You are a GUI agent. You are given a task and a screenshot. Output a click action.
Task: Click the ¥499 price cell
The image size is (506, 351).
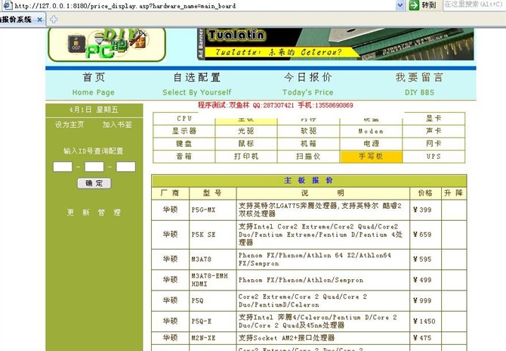tap(425, 280)
